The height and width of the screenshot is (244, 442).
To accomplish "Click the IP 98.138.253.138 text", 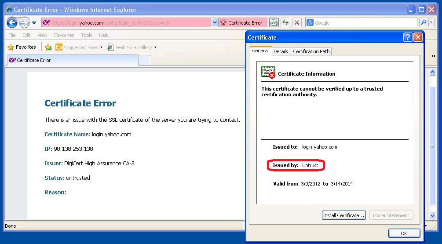I will tap(69, 149).
